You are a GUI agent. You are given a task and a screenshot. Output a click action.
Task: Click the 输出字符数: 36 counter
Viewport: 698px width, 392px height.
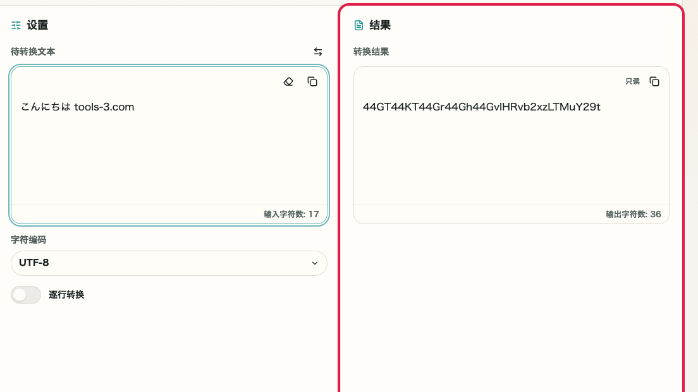click(x=634, y=214)
